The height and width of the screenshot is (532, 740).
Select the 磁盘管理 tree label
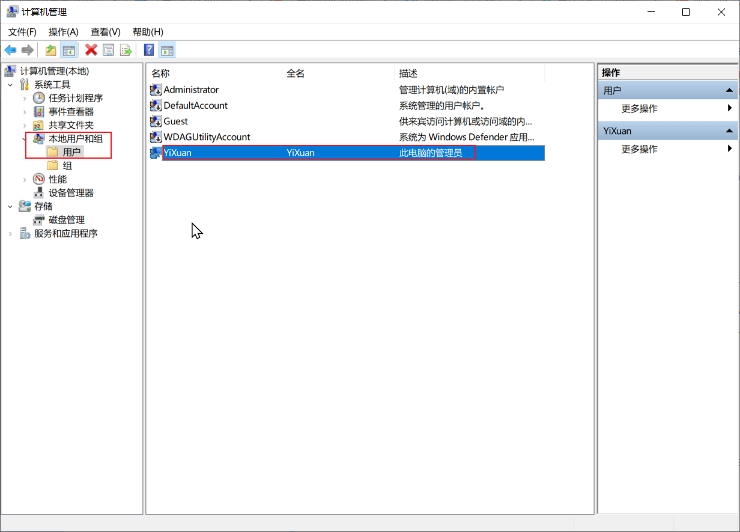[67, 220]
